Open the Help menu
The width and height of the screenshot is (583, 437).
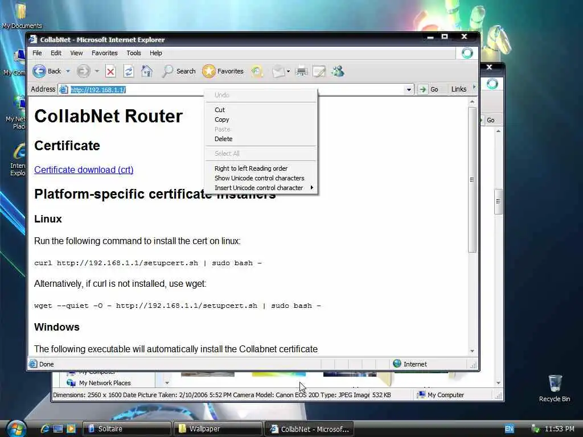(156, 53)
